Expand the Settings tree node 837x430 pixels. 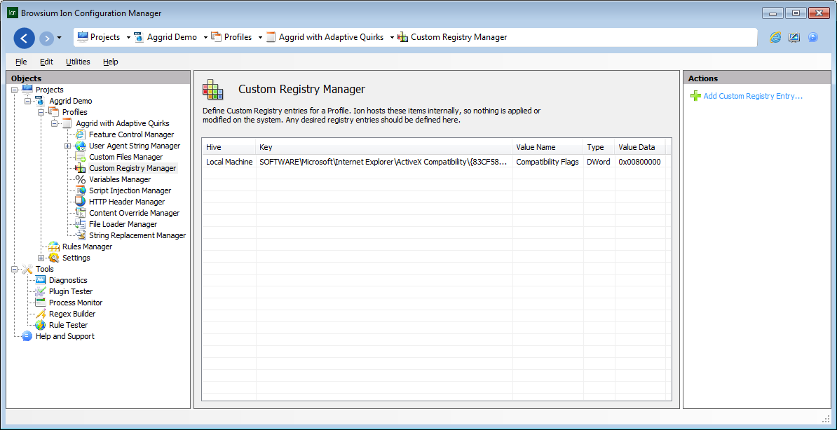[x=41, y=258]
